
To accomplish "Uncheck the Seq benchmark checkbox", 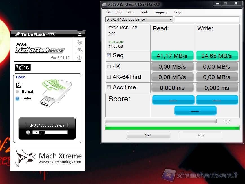I will click(109, 55).
